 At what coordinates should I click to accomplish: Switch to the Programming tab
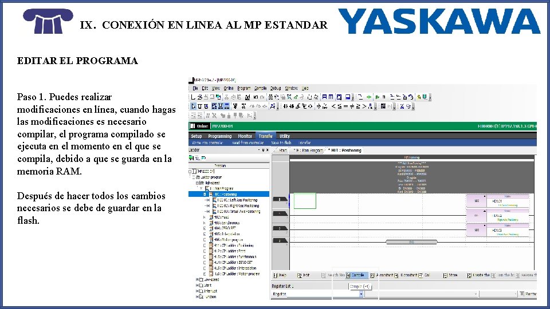tap(220, 136)
